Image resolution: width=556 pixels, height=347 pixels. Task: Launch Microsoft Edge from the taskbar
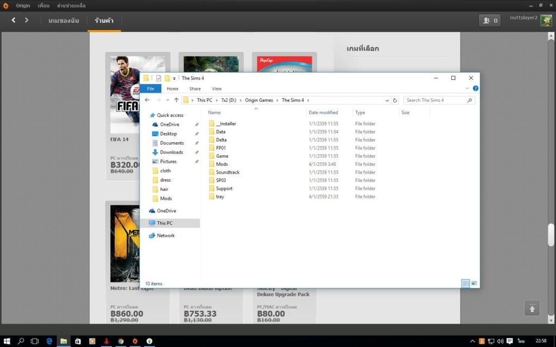49,341
